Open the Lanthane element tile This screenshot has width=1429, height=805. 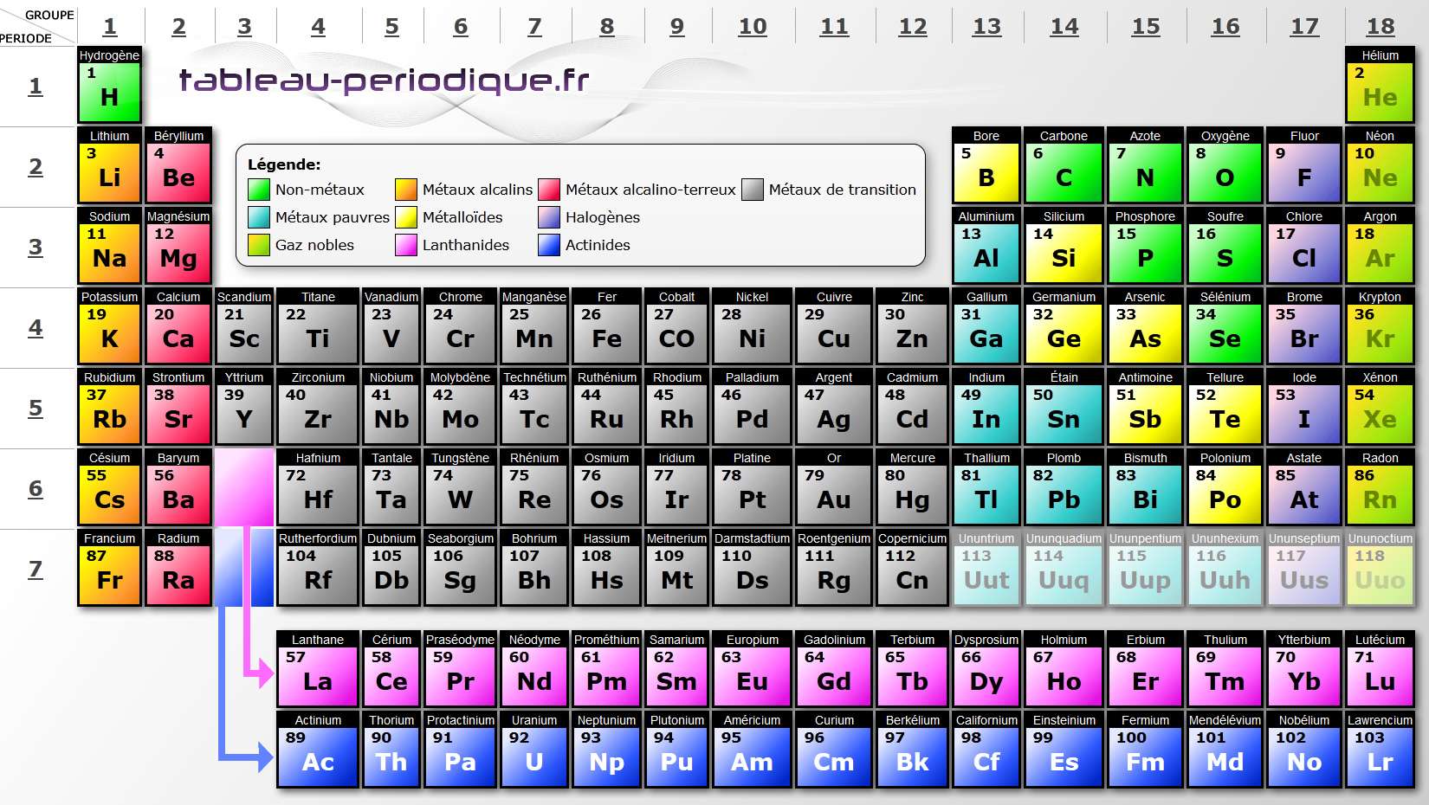[317, 675]
